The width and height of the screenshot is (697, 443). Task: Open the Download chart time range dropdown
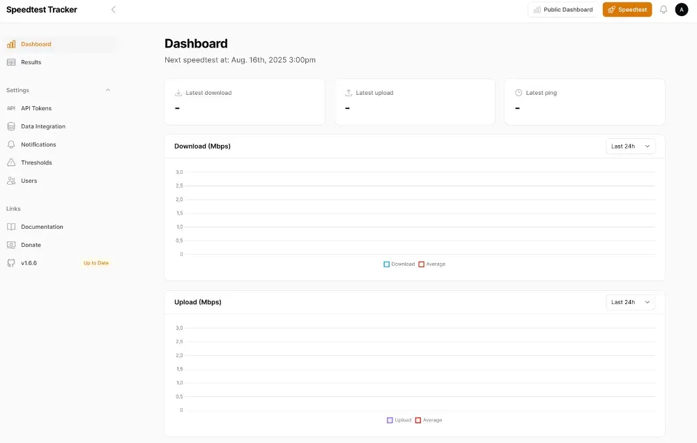[629, 146]
